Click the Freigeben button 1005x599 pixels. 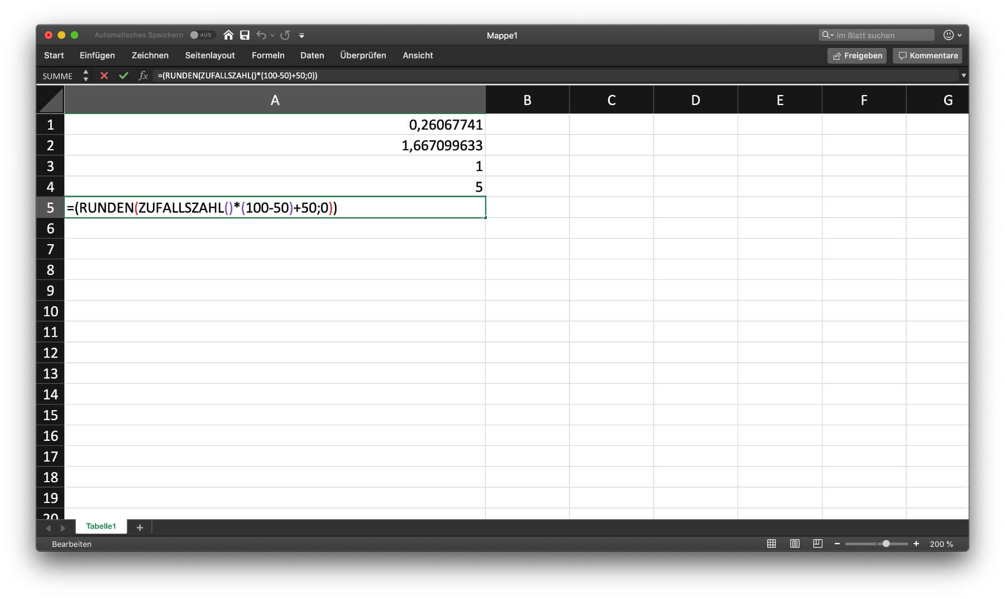[857, 55]
